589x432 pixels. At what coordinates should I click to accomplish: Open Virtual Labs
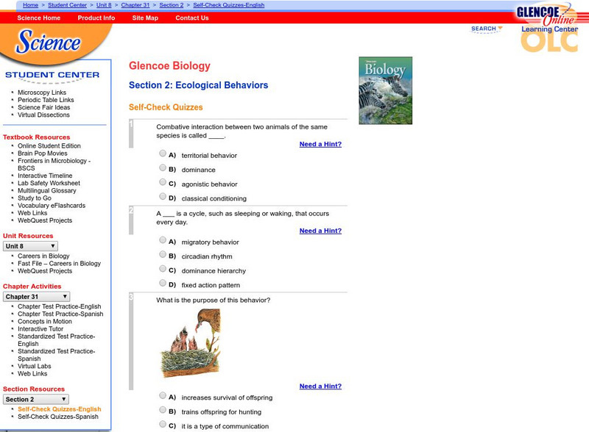click(34, 366)
